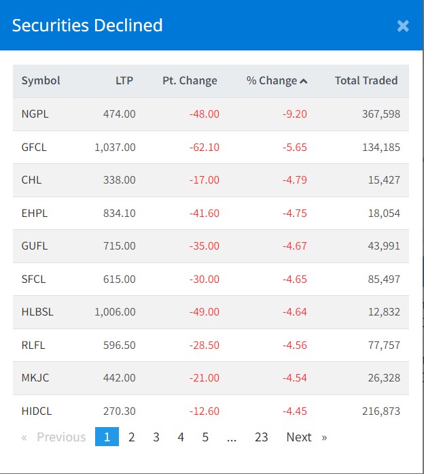Select the GFCL symbol row
This screenshot has width=424, height=474.
(35, 147)
